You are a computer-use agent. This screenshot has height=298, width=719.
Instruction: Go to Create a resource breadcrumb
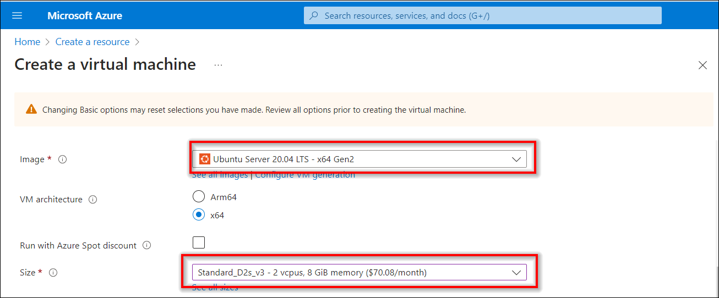click(92, 42)
